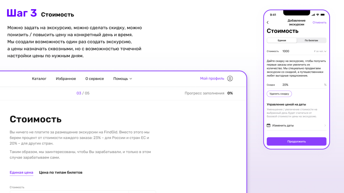The width and height of the screenshot is (344, 193).
Task: Select the Единая segment toggle
Action: 282,40
